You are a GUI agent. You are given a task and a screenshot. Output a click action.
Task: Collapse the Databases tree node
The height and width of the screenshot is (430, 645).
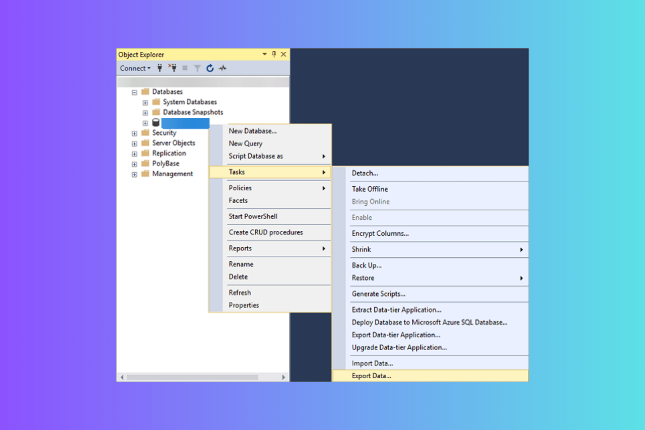[134, 92]
